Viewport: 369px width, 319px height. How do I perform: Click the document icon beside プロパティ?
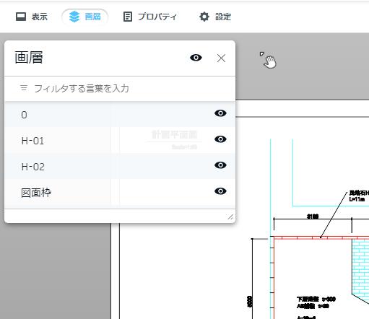(x=128, y=17)
